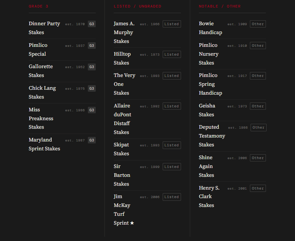Click the G3 tag next to Gallorette Stakes

[91, 67]
